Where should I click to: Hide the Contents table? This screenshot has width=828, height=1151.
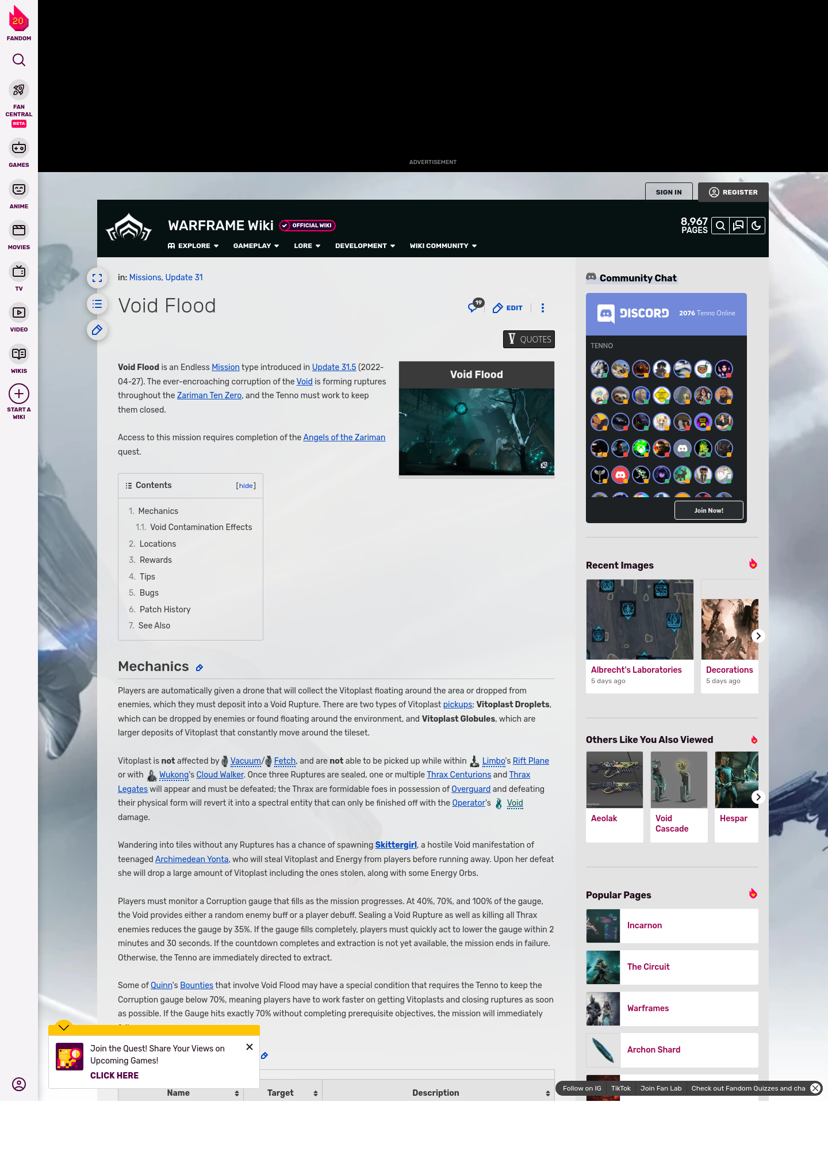(x=246, y=486)
